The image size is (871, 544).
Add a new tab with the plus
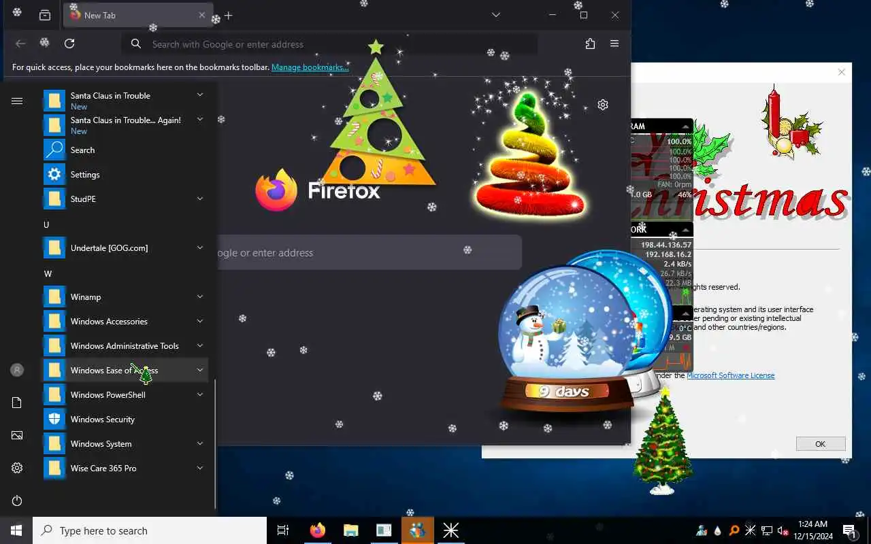pyautogui.click(x=228, y=15)
